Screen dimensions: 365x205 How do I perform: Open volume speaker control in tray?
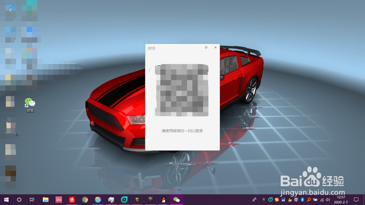pyautogui.click(x=328, y=200)
